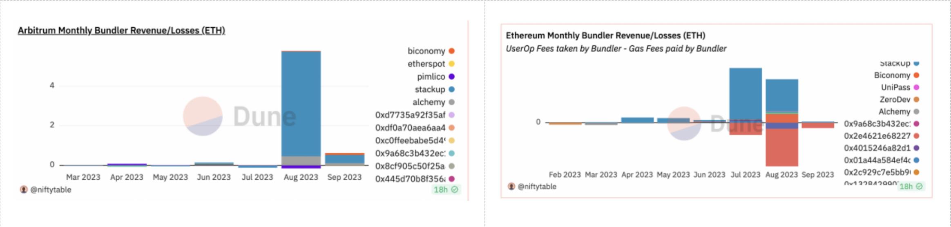
Task: Open @niftytable author link under Arbitrum chart
Action: pos(51,189)
